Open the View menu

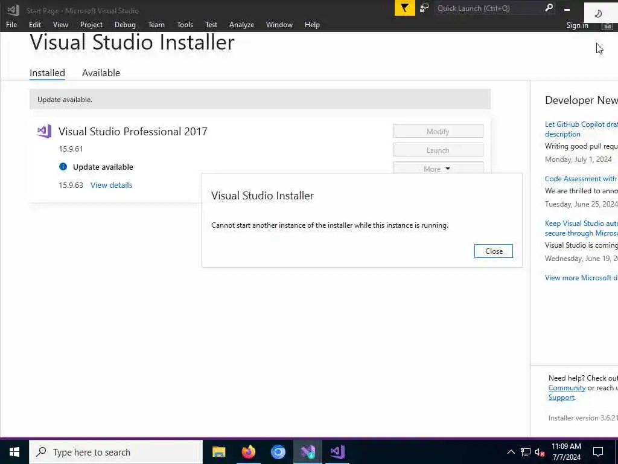coord(60,24)
